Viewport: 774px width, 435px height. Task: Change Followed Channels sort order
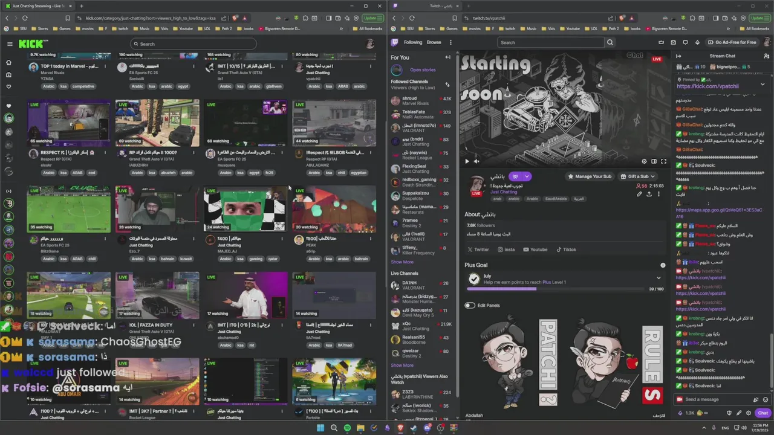447,85
